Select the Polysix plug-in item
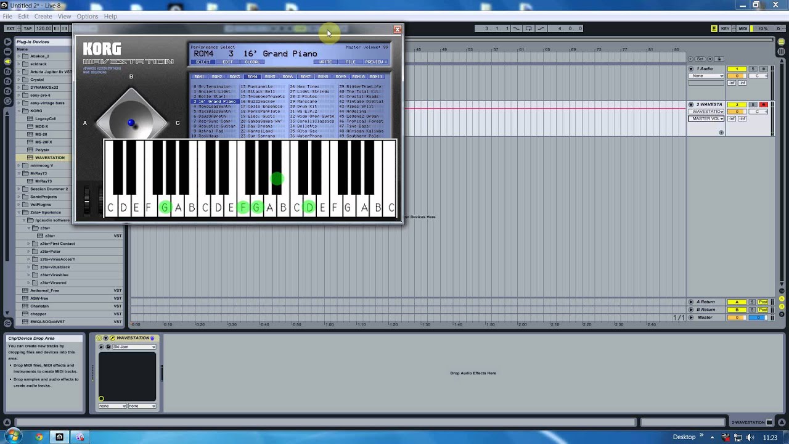The image size is (789, 444). pos(42,150)
